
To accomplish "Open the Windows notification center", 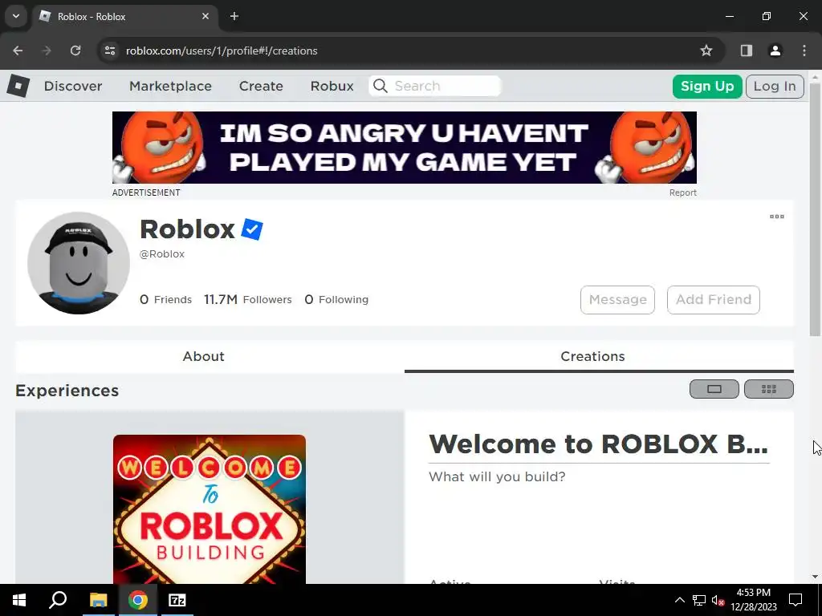I will (796, 600).
